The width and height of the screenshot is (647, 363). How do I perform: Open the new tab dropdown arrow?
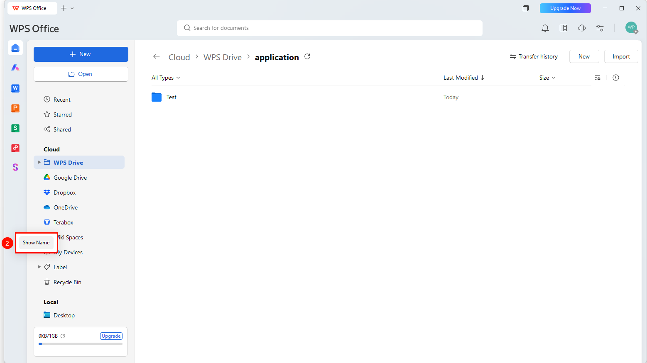(x=72, y=8)
